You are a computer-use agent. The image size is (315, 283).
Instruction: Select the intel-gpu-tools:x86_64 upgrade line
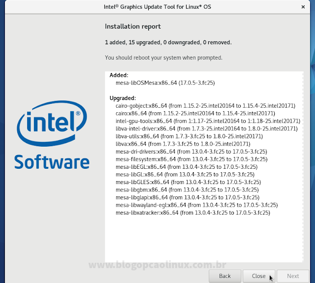[x=208, y=121]
